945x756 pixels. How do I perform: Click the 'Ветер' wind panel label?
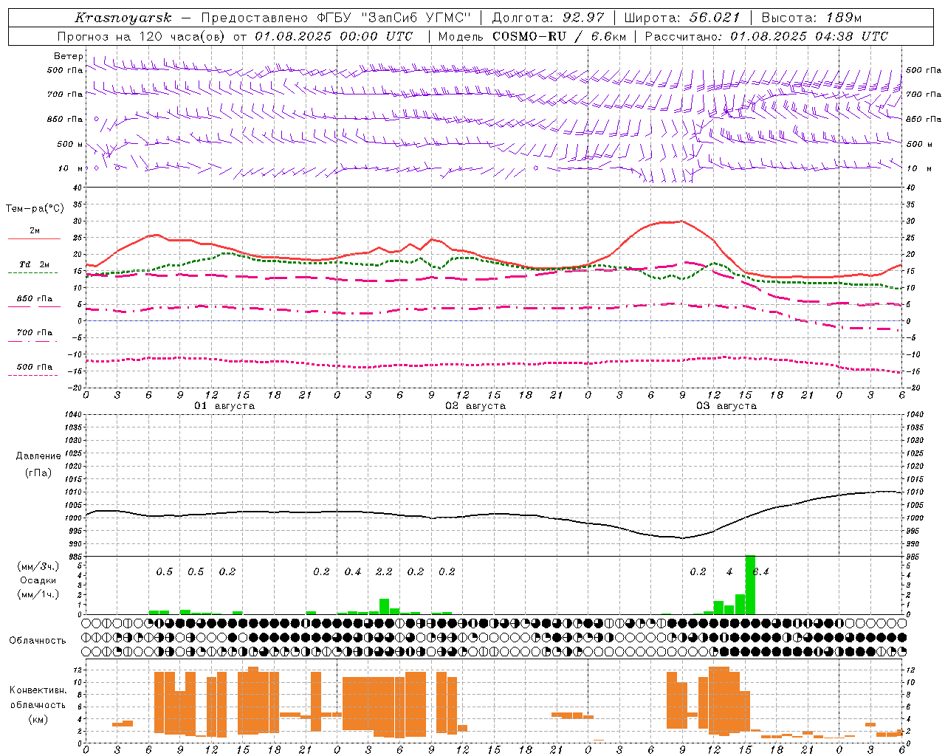coord(68,56)
